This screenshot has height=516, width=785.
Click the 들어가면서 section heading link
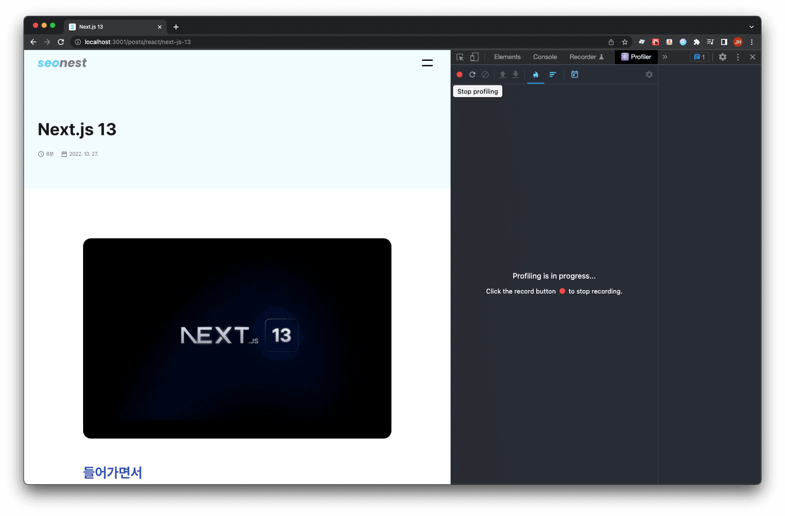113,473
